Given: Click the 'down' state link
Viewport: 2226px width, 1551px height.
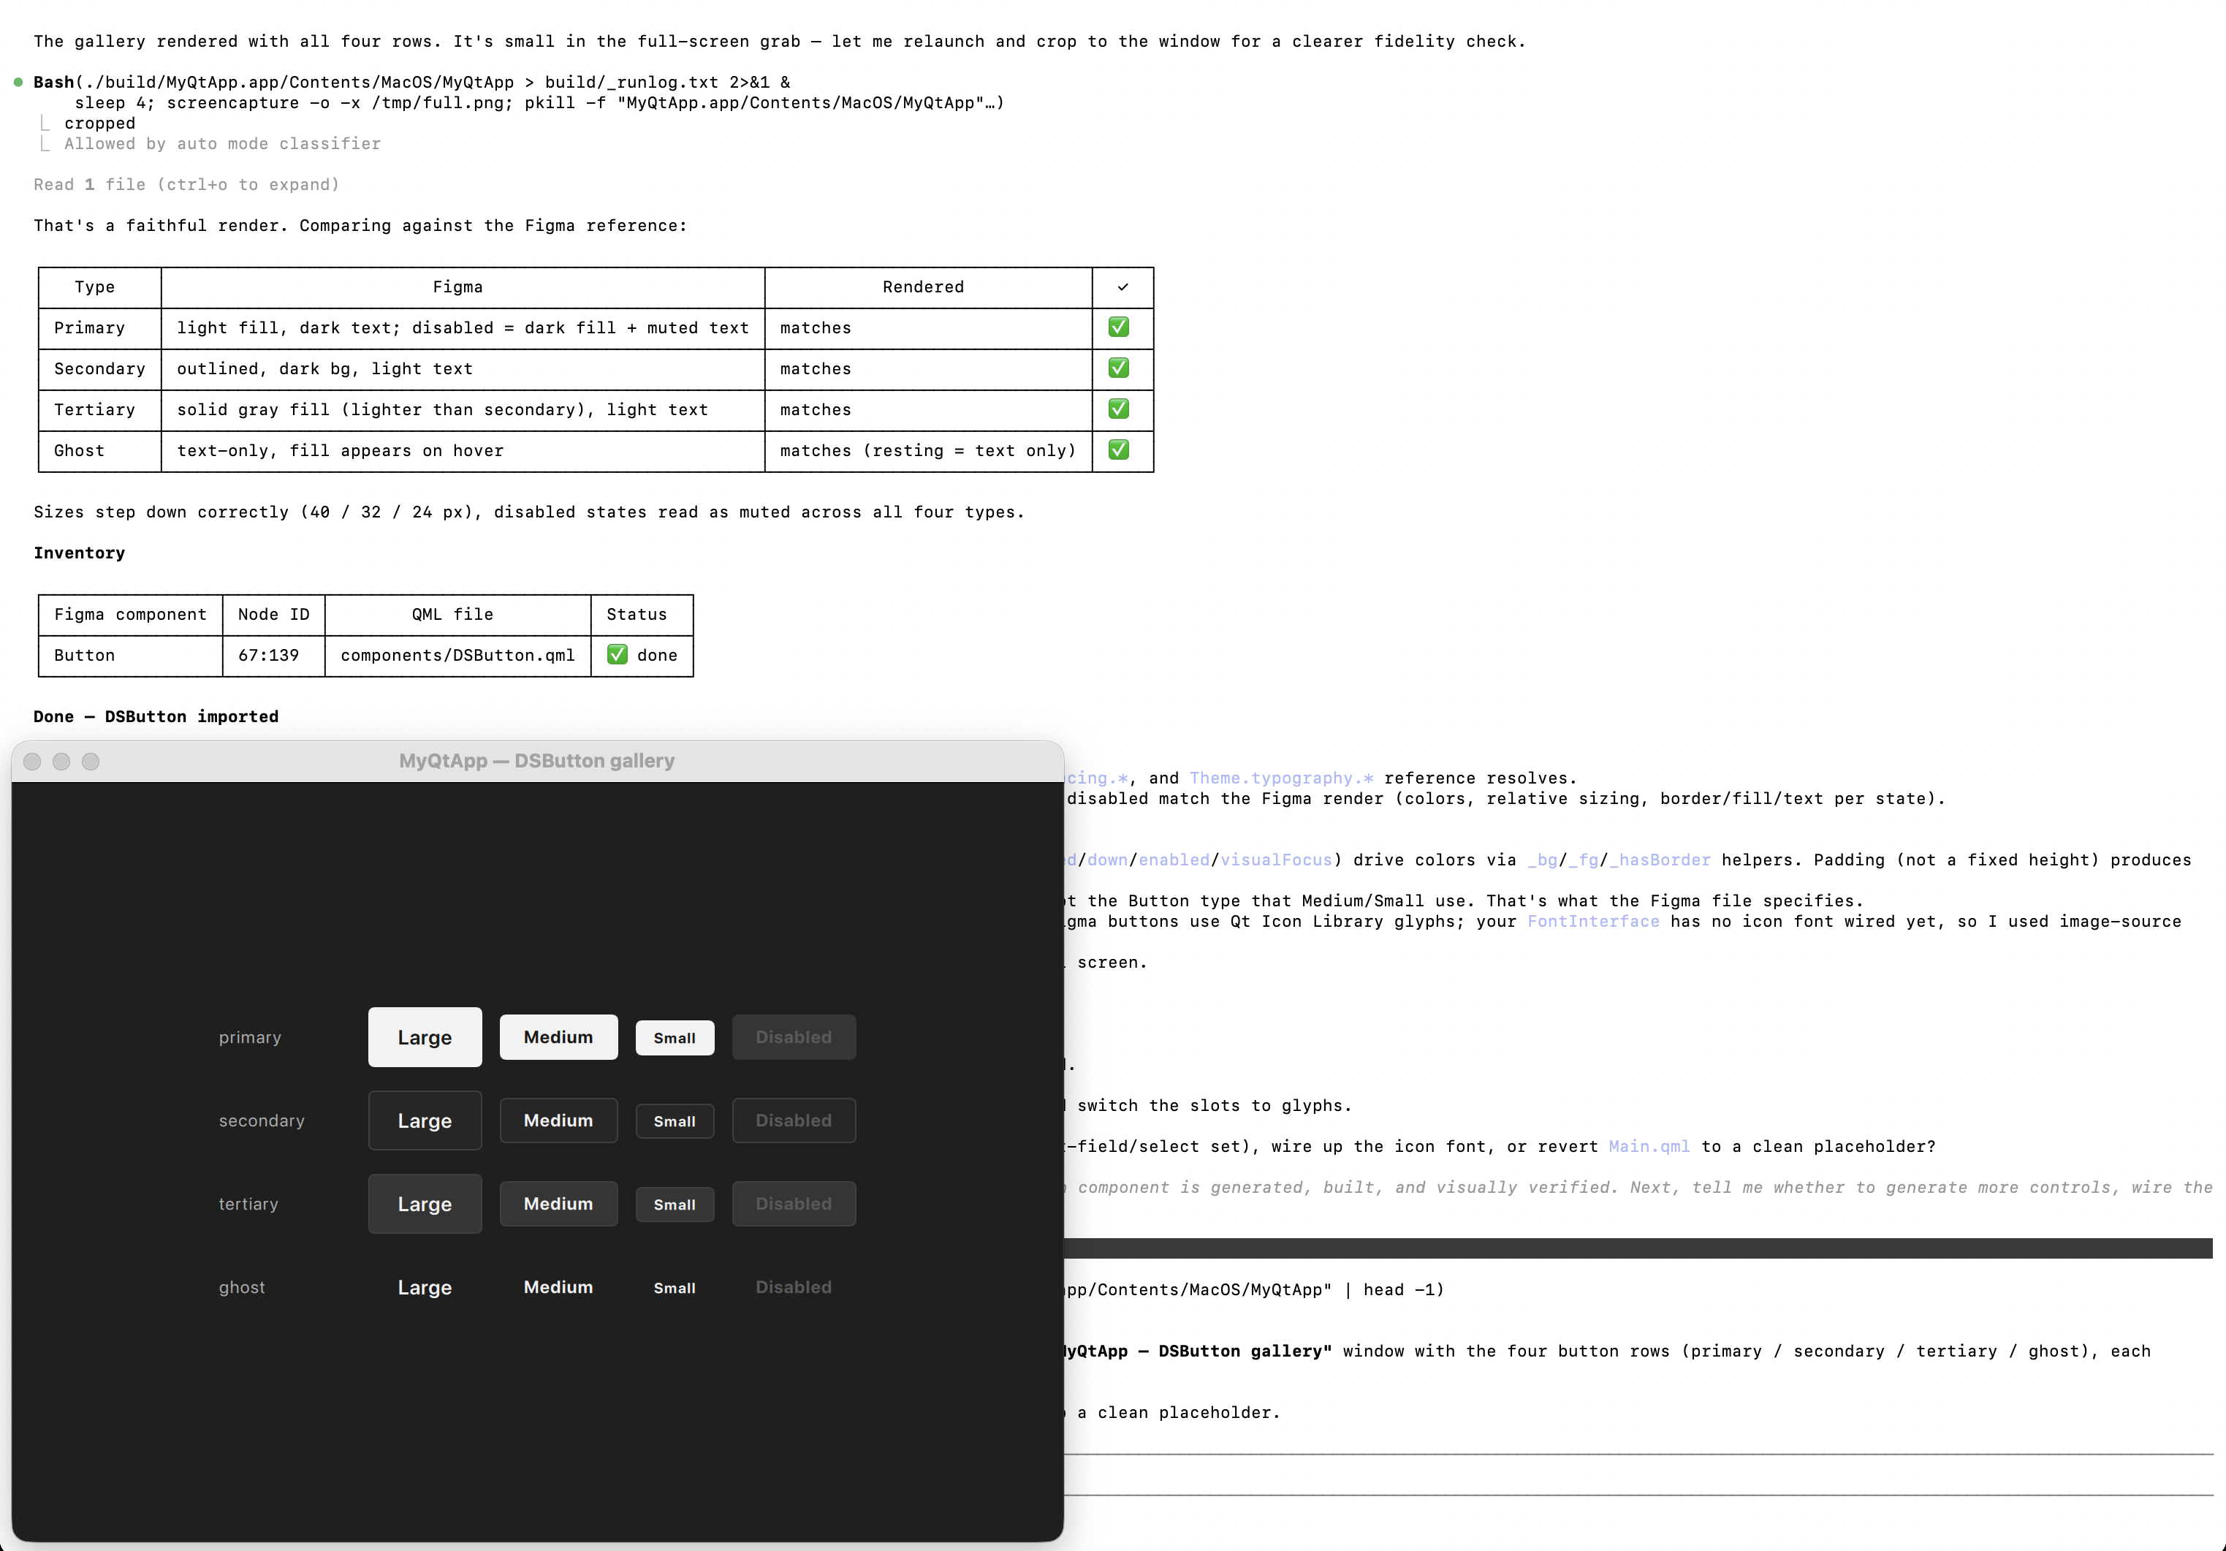Looking at the screenshot, I should [x=1107, y=860].
